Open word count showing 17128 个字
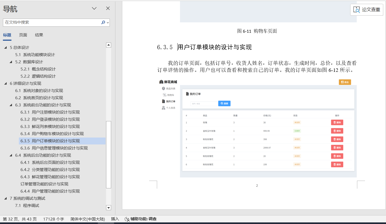 coord(54,219)
